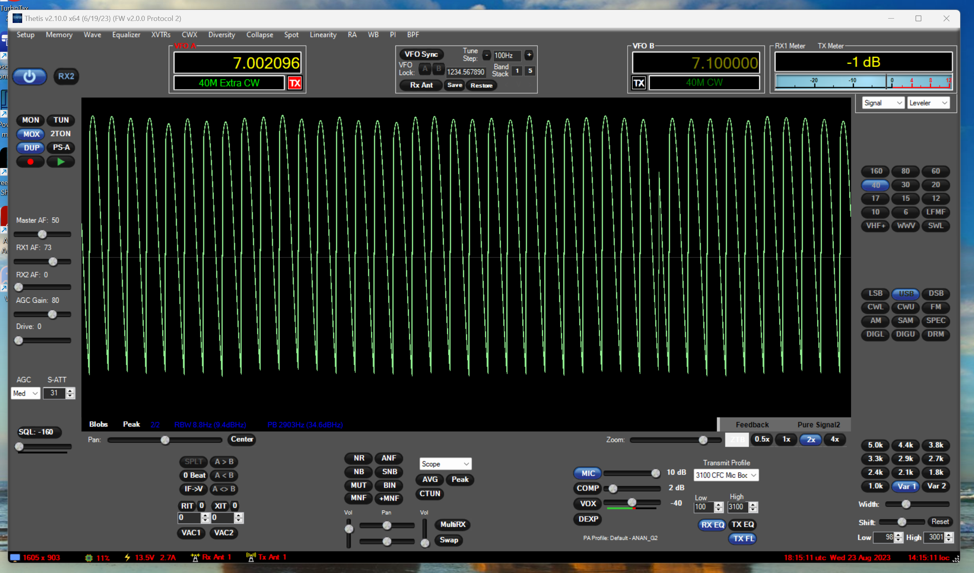
Task: Click the voltage lightning bolt icon
Action: click(127, 557)
